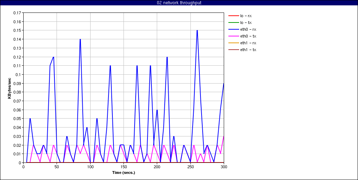Image resolution: width=358 pixels, height=180 pixels.
Task: Click the dark red eth1 - tx legend line
Action: pyautogui.click(x=233, y=50)
